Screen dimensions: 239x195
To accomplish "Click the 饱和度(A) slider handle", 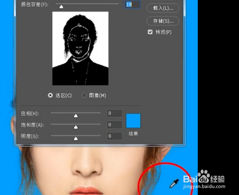I will (x=76, y=127).
